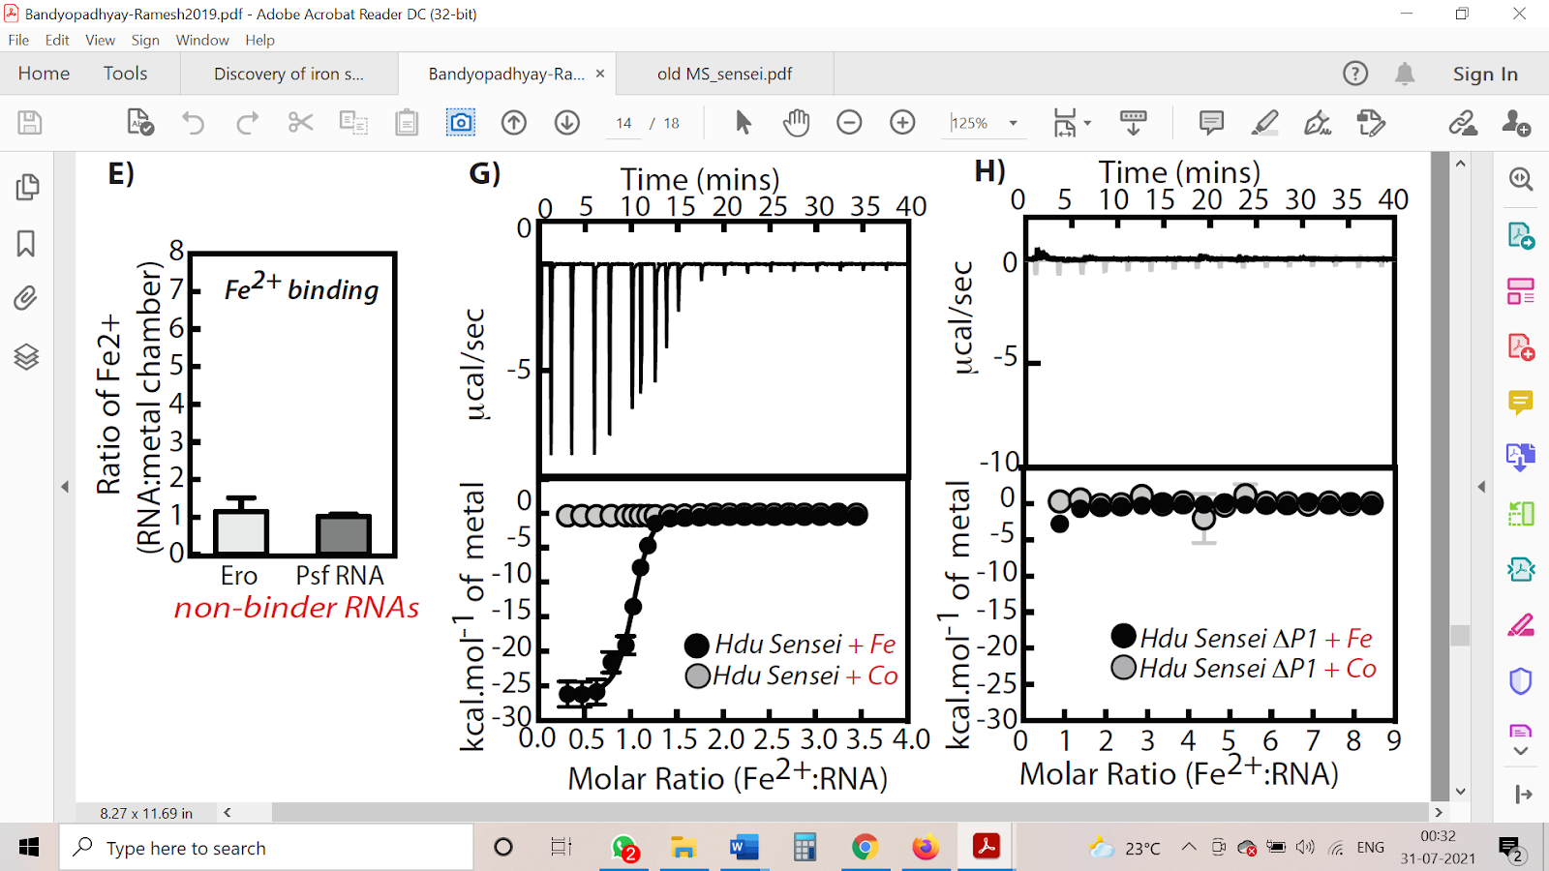Click the Snapshot camera tool
The image size is (1549, 871).
461,123
